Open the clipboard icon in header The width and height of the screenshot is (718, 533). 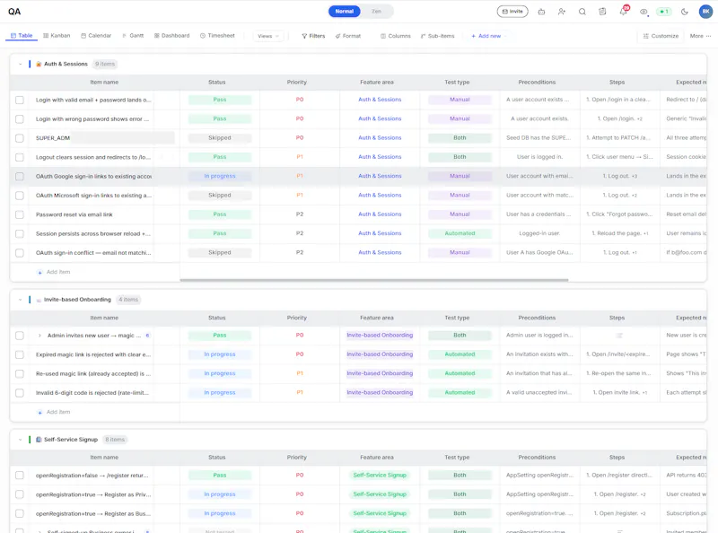602,12
